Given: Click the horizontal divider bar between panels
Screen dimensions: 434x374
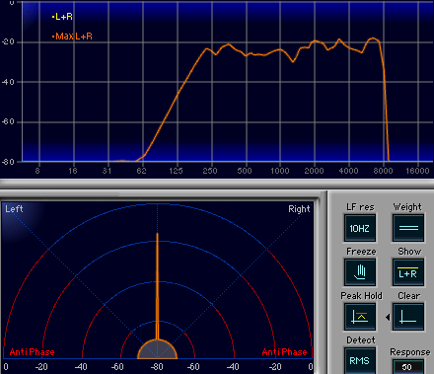Looking at the screenshot, I should (217, 184).
